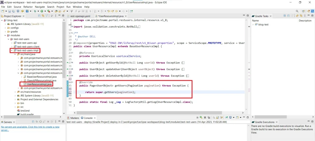Image resolution: width=315 pixels, height=141 pixels.
Task: Close the UserResourceImpl.java editor tab
Action: (126, 16)
